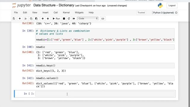Click the Out[41] dict_keys output text
190x107 pixels.
click(51, 71)
